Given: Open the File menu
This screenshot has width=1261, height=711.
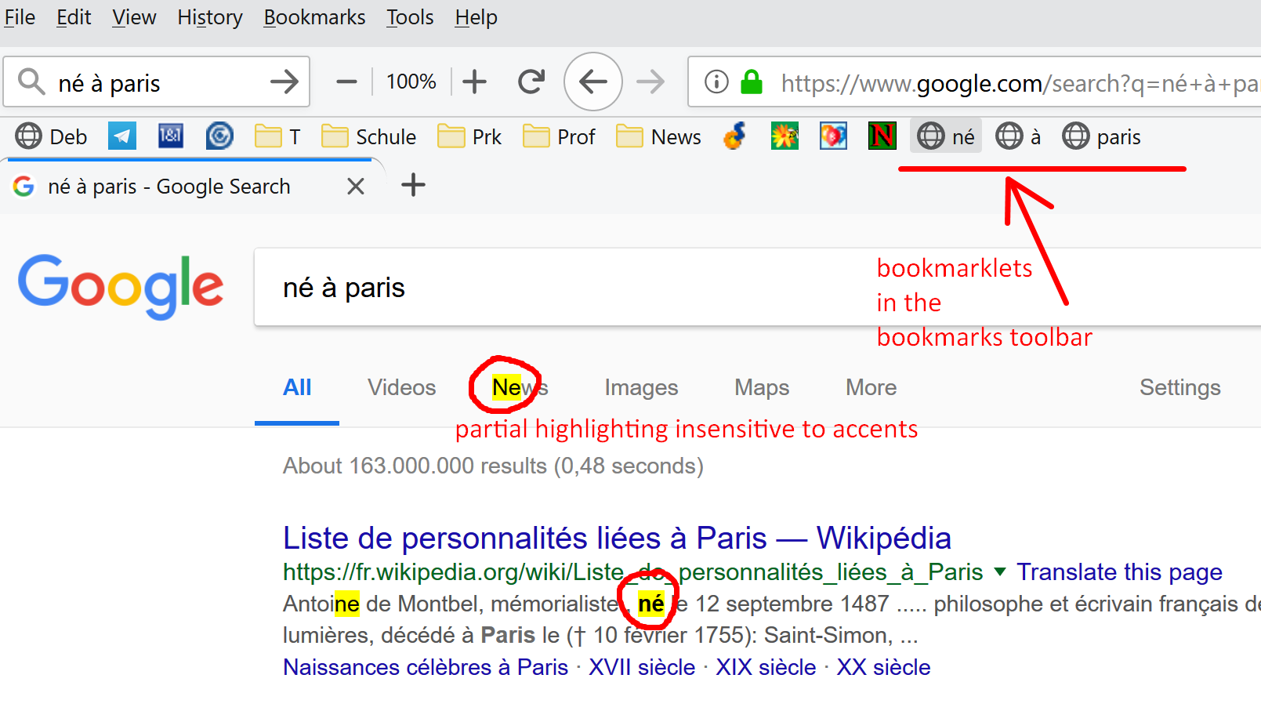Looking at the screenshot, I should pos(20,17).
